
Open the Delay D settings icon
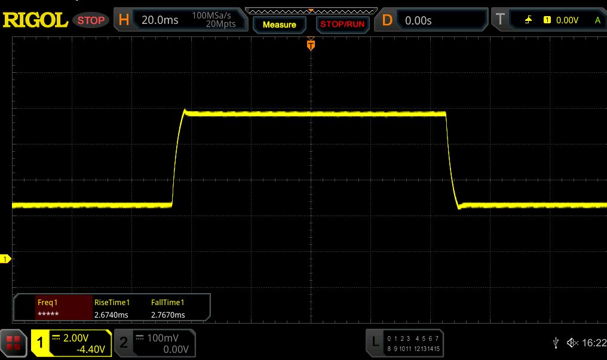click(387, 20)
